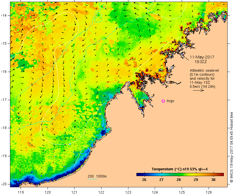Click longitude axis label '125'

tap(182, 192)
